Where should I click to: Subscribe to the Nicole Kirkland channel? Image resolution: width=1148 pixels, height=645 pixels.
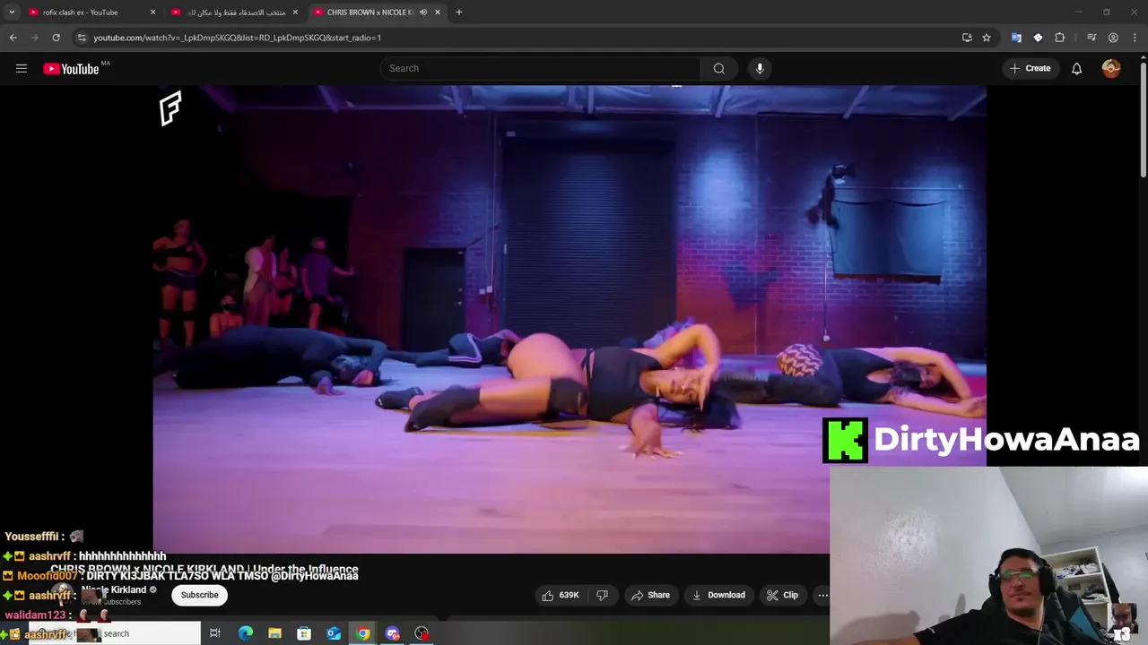pyautogui.click(x=199, y=595)
